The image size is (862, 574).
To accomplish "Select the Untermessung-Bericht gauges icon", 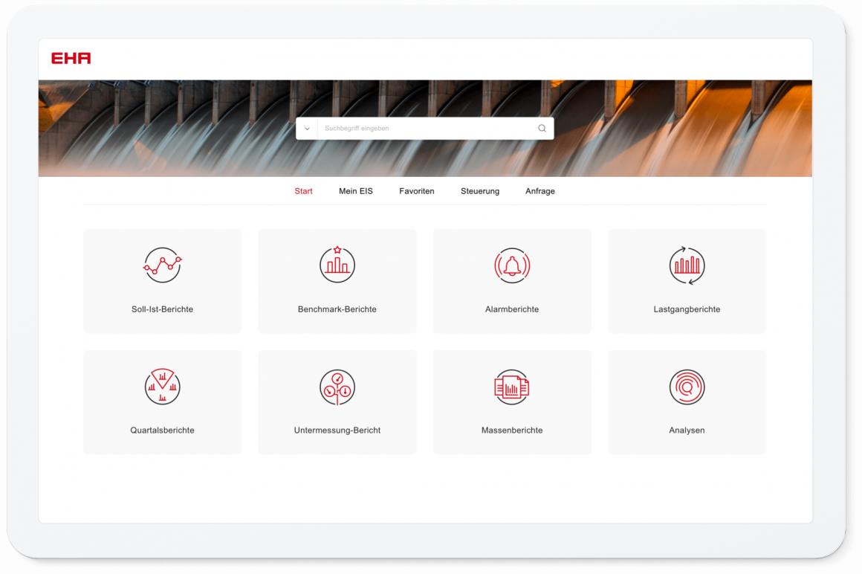I will 337,387.
